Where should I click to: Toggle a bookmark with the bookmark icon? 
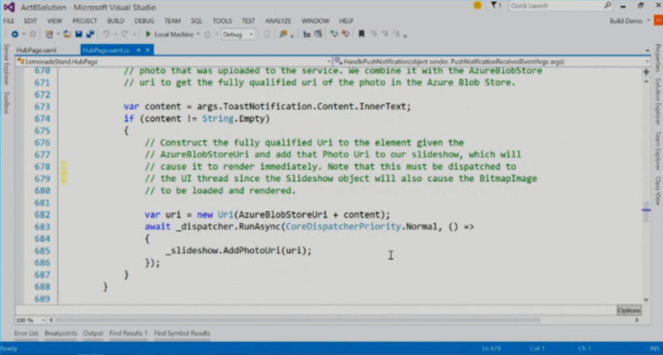[361, 34]
